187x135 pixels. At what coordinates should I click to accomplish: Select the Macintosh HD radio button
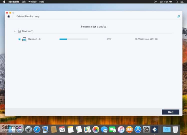[19, 39]
